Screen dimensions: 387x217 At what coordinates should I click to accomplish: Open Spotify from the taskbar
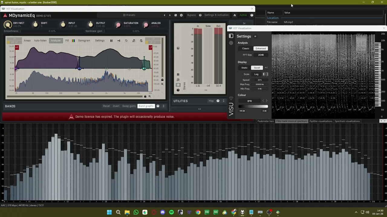[171, 212]
